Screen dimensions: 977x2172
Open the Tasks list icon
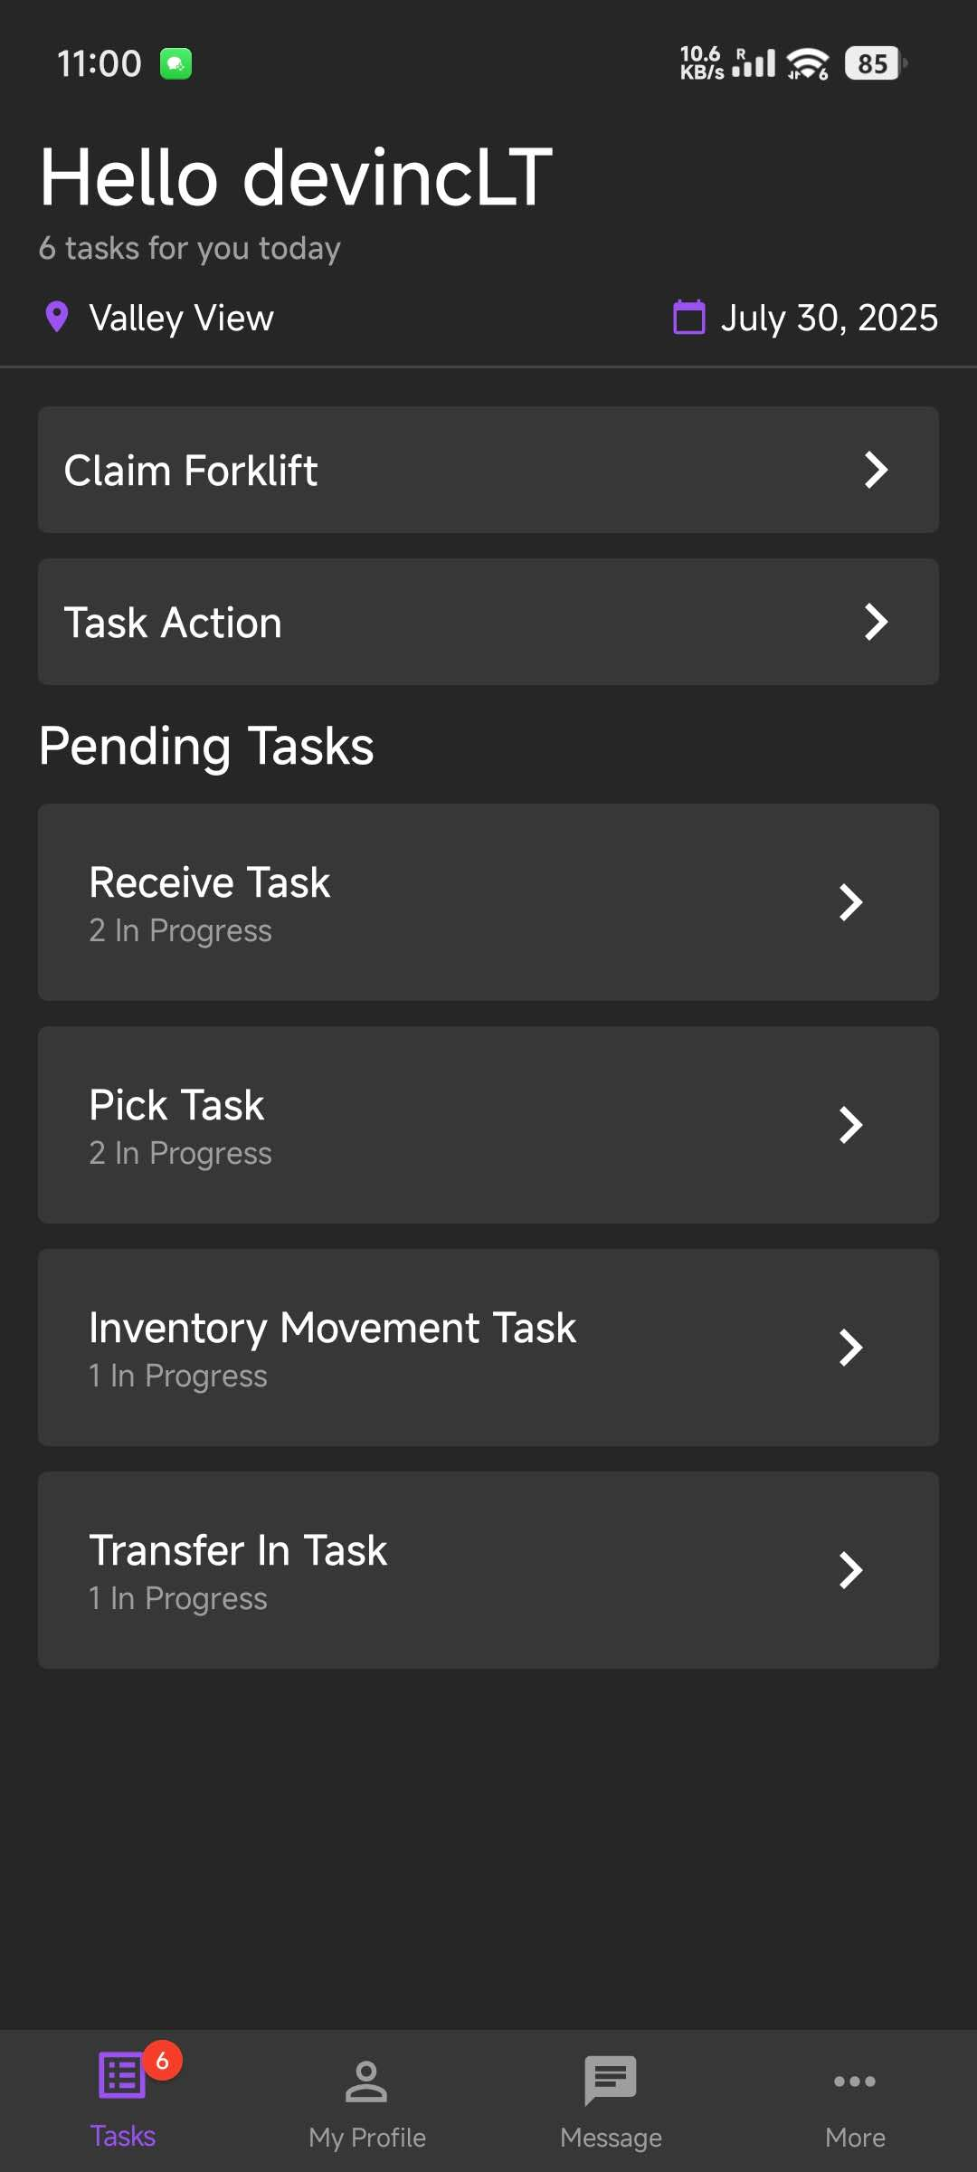122,2075
